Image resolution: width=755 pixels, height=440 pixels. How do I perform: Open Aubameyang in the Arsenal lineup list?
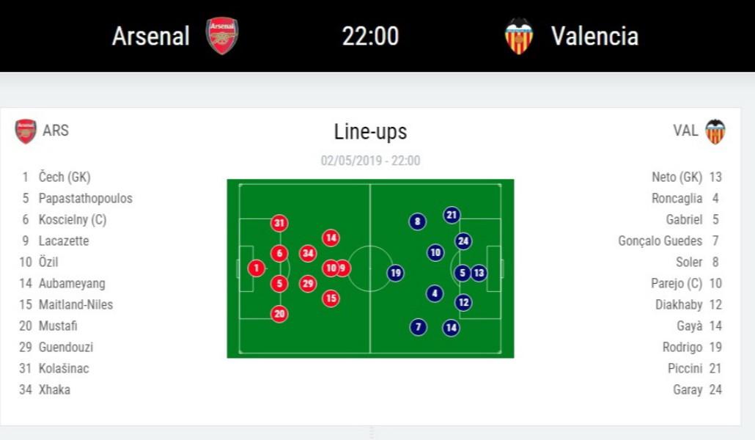72,283
